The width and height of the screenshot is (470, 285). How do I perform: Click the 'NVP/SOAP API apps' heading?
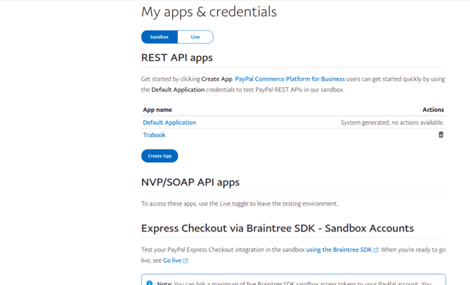pyautogui.click(x=190, y=182)
